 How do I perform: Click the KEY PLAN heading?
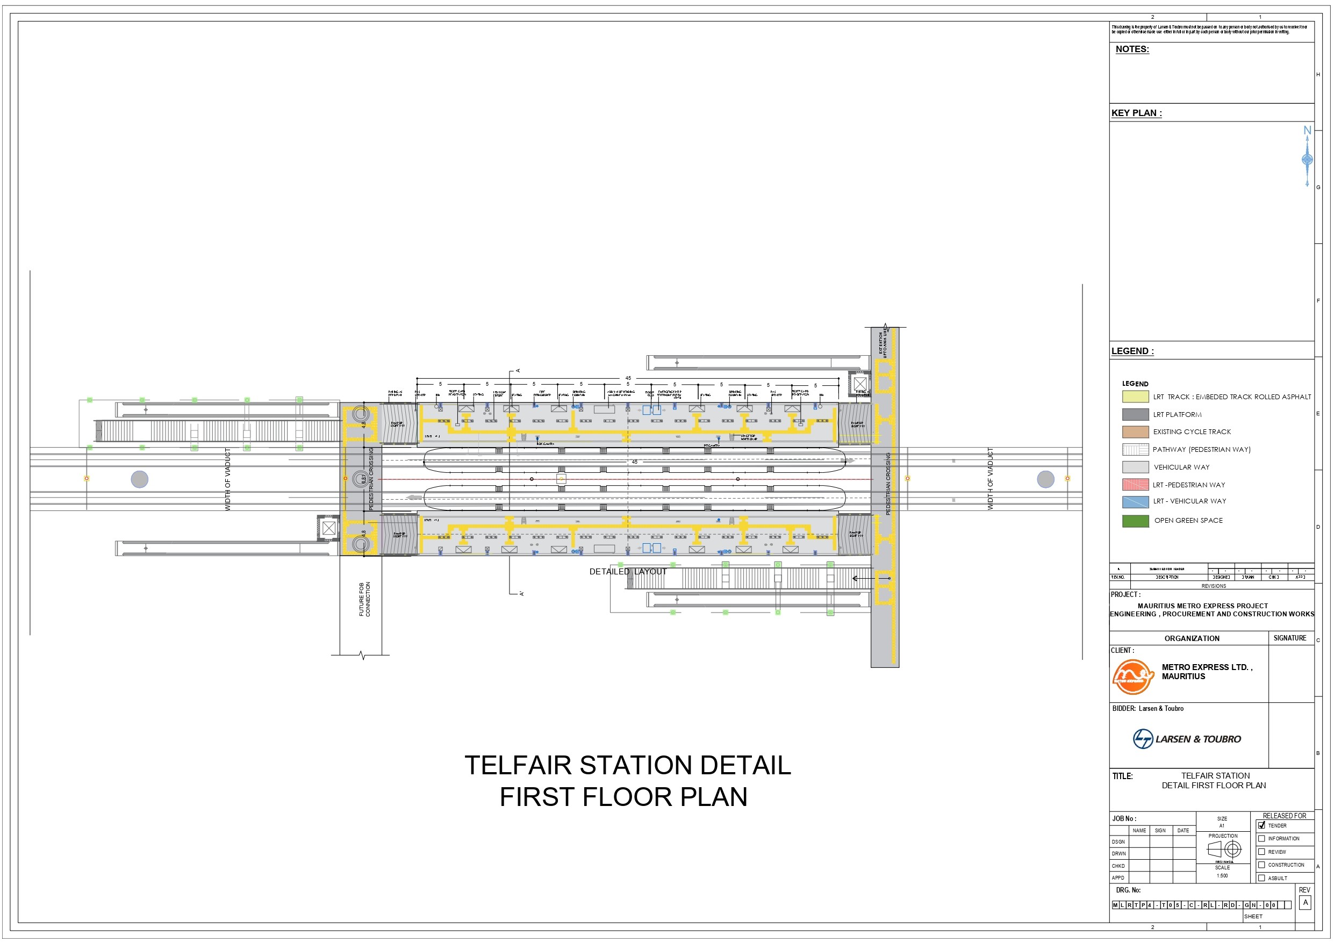(1136, 113)
